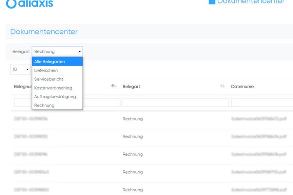Open the rows-per-page dropdown showing 10
Screen dimensions: 293x195
20,69
